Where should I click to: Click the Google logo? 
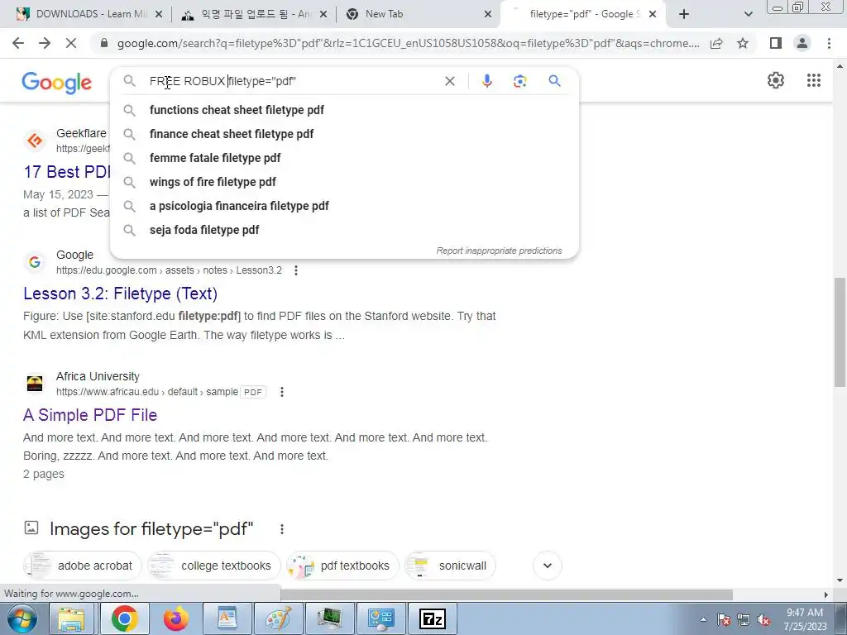pos(57,83)
